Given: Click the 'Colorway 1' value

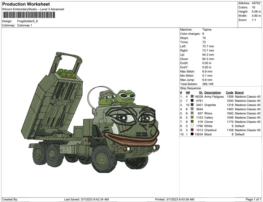Looking at the screenshot, I should (24, 25).
